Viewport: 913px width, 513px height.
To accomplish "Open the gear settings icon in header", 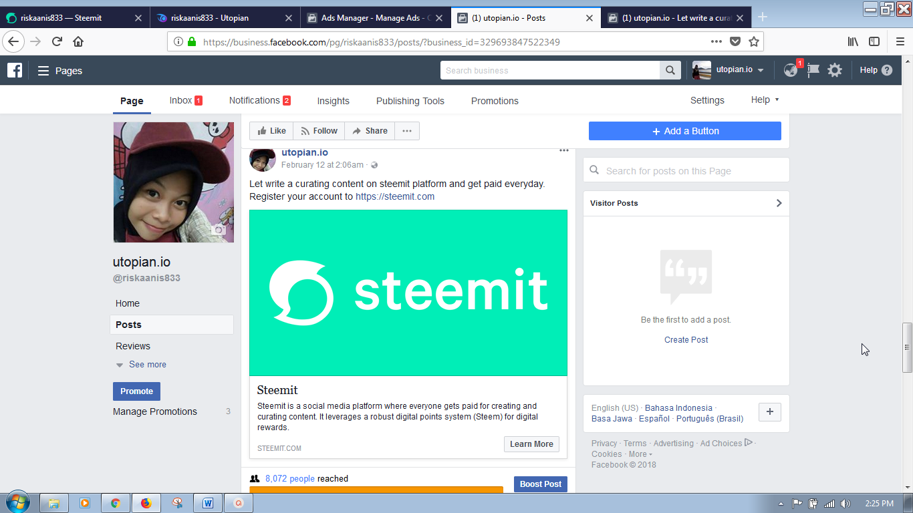I will (835, 70).
